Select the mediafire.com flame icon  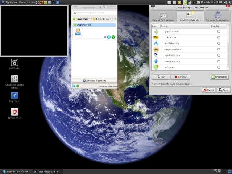click(x=156, y=43)
